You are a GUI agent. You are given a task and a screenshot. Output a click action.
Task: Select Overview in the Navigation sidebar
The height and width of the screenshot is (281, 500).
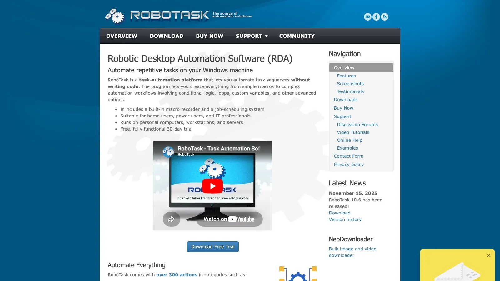[361, 68]
